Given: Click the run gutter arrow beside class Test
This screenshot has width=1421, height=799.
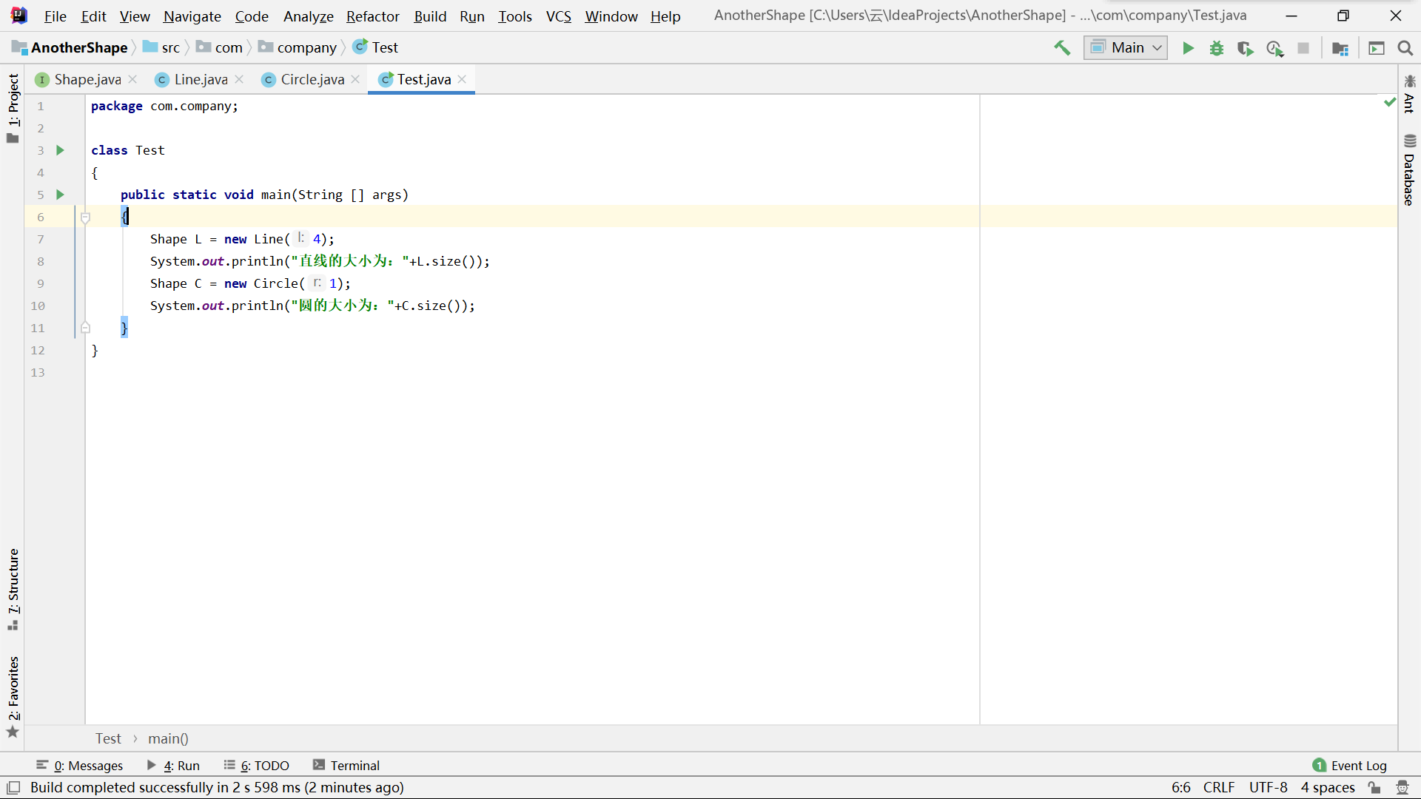Looking at the screenshot, I should pyautogui.click(x=61, y=150).
